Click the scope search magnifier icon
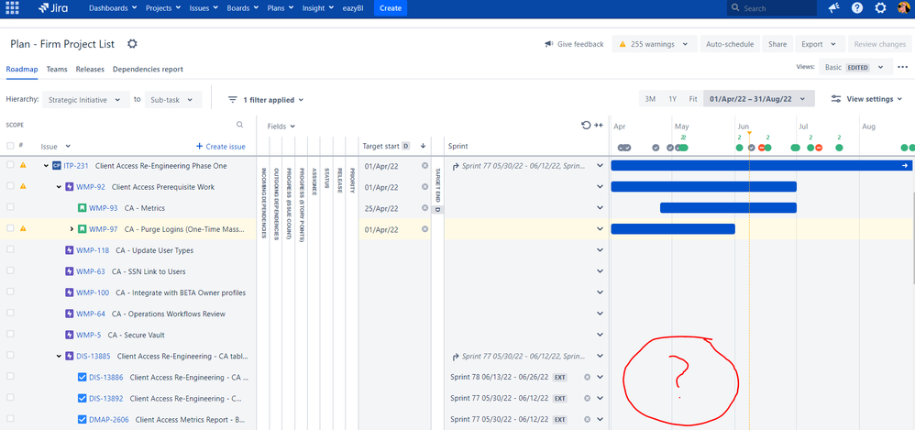Screen dimensions: 915x430 tap(240, 125)
